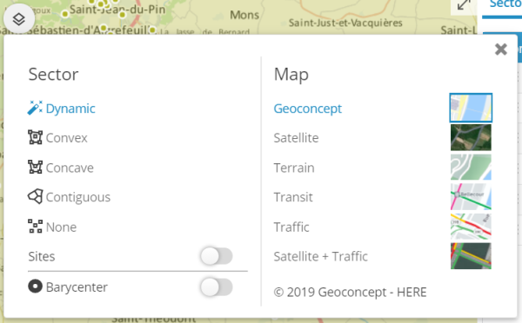Select the Transit map label
Viewport: 522px width, 323px height.
click(x=293, y=197)
